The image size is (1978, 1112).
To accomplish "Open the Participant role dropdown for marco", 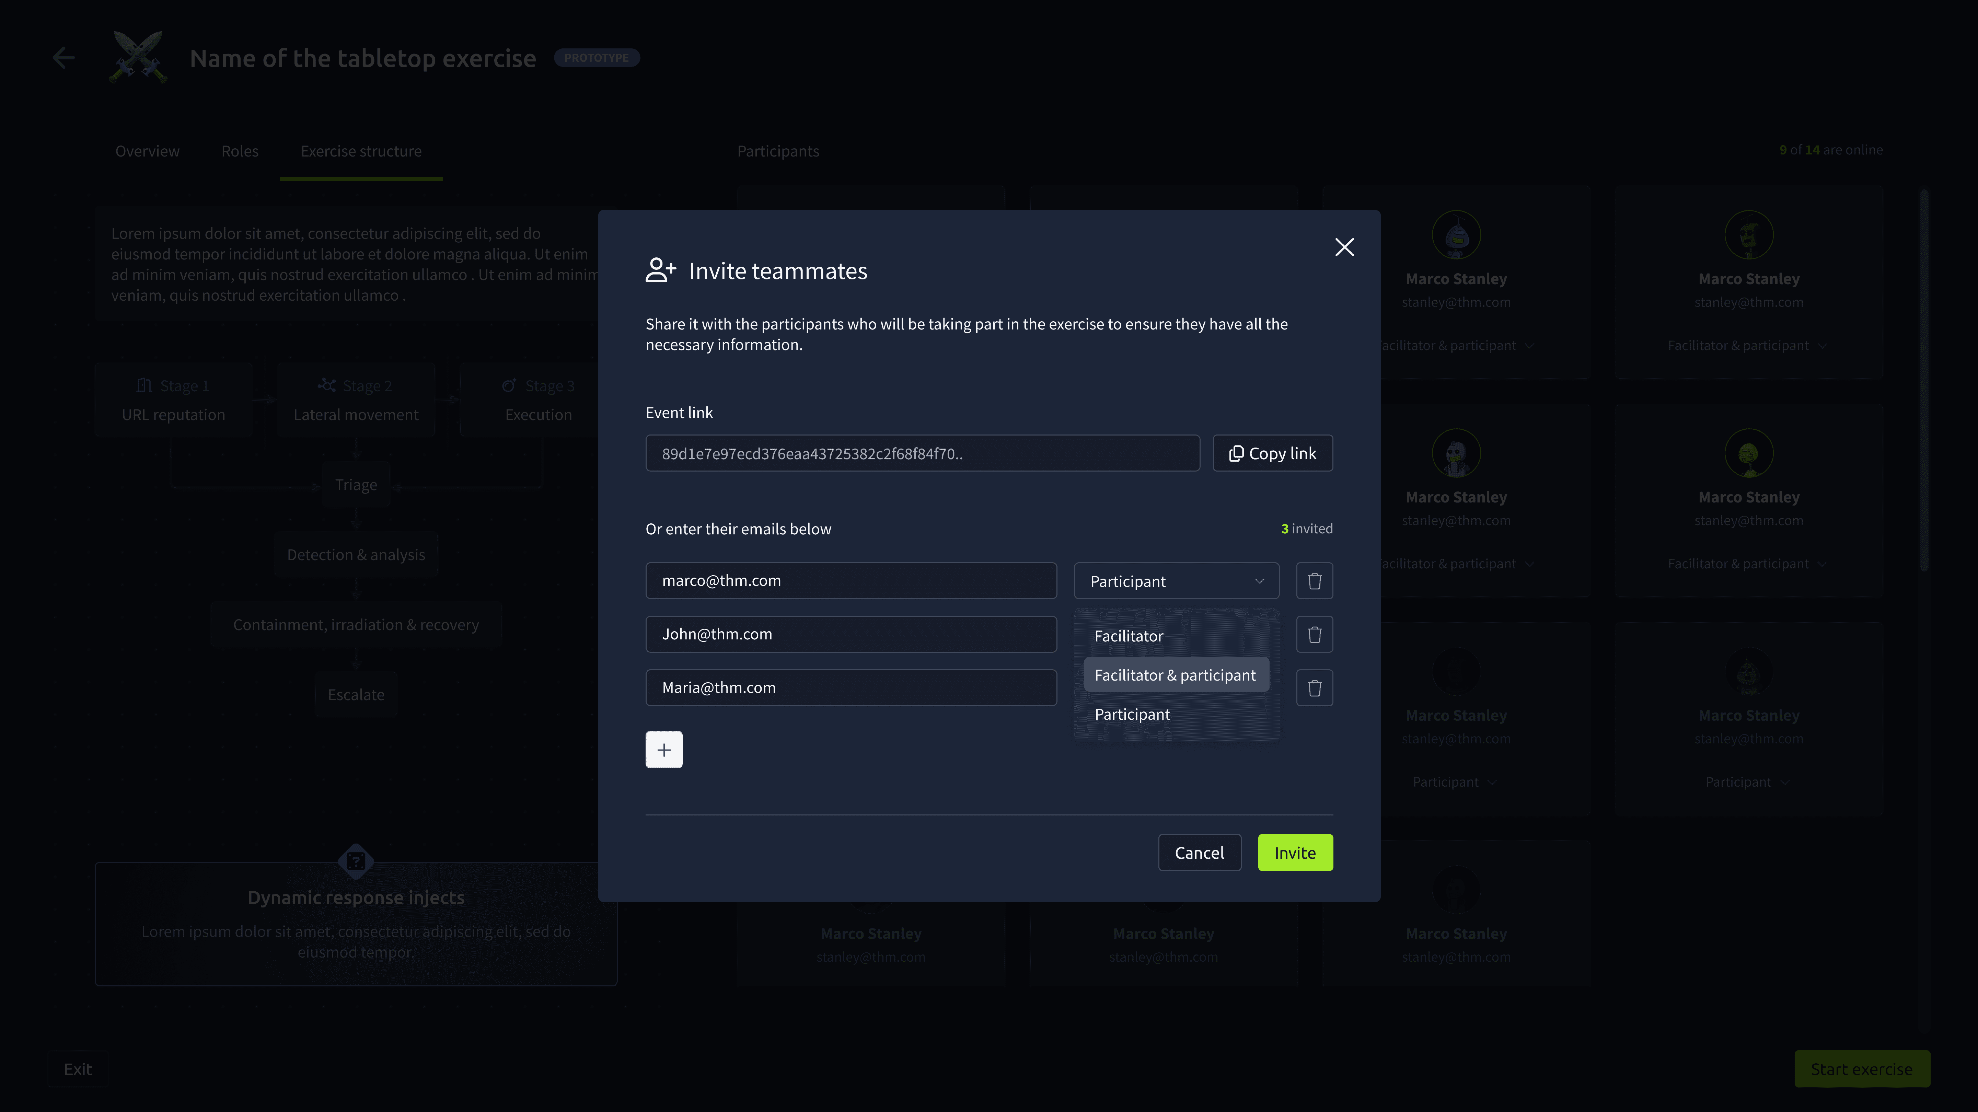I will click(1176, 581).
